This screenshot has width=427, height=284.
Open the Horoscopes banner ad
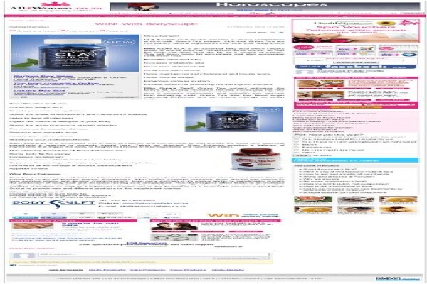click(265, 6)
